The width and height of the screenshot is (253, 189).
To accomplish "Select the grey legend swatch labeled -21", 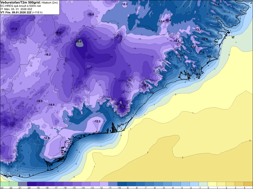I will coord(23,184).
